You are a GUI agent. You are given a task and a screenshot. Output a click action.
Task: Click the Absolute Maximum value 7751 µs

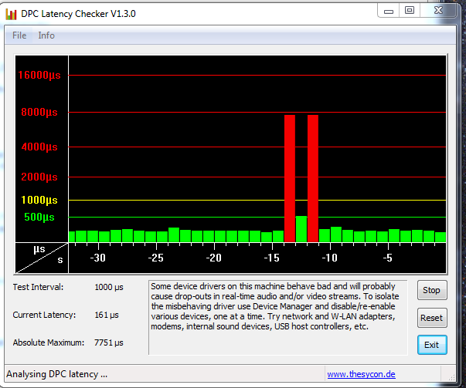click(109, 342)
